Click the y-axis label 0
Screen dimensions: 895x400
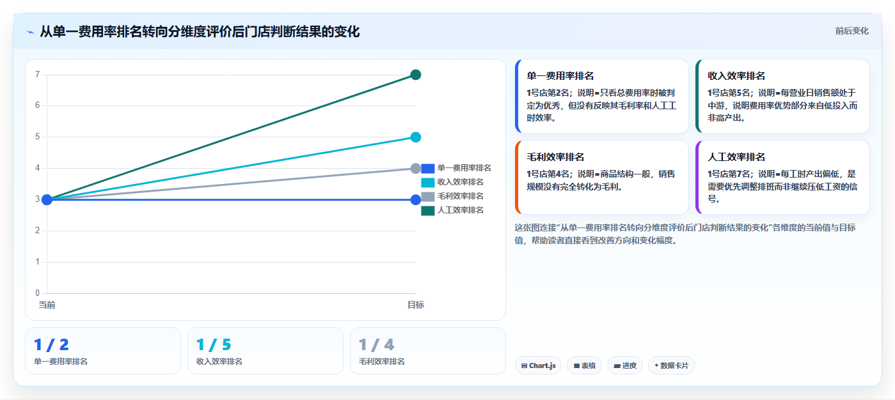(x=37, y=293)
